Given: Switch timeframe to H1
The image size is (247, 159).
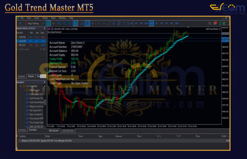Looking at the screenshot, I should 156,23.
